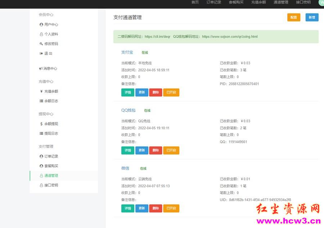The width and height of the screenshot is (324, 228).
Task: Click the 在线 status beside 微信
Action: click(x=143, y=169)
